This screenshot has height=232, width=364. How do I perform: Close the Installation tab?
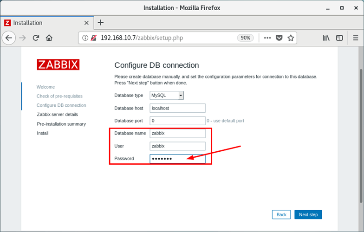pos(86,23)
